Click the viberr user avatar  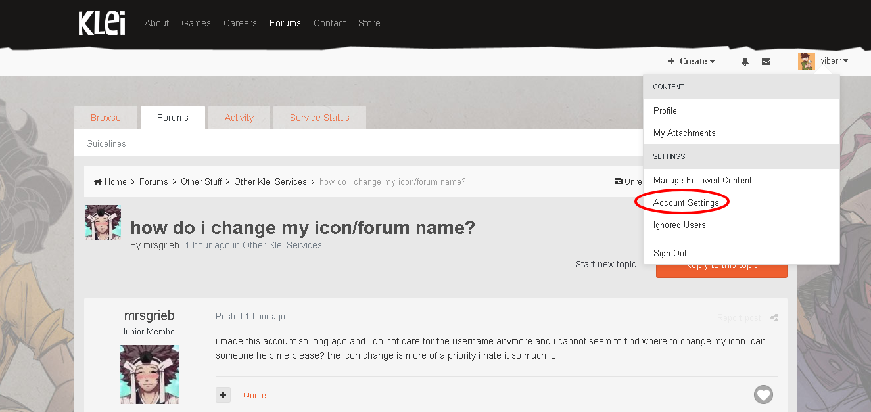coord(806,61)
